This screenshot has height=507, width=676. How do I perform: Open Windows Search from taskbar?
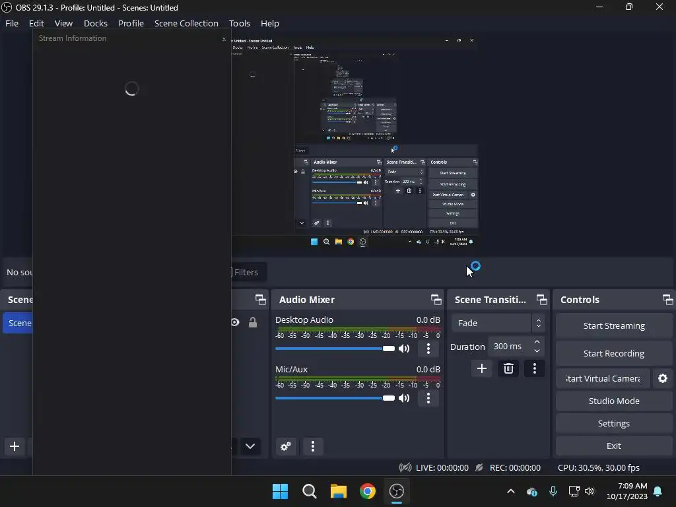tap(309, 491)
